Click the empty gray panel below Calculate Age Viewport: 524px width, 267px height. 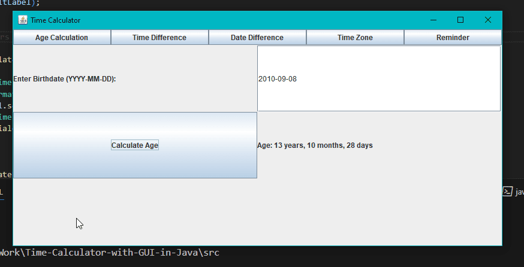click(135, 211)
